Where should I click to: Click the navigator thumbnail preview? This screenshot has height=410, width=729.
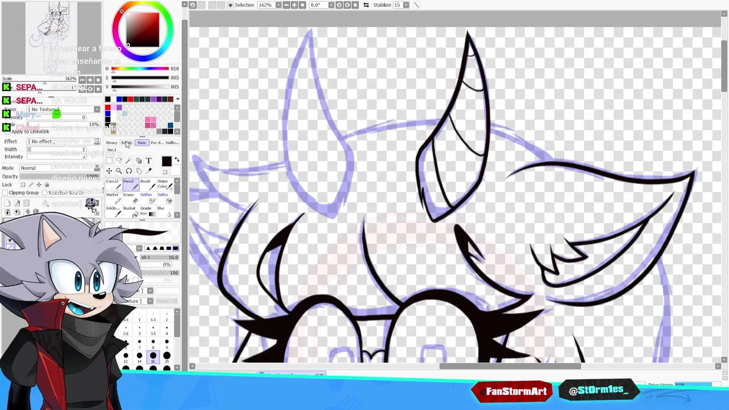(x=51, y=37)
